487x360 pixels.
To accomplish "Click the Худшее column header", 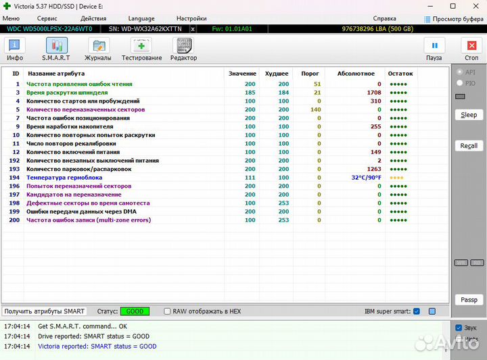I will pos(277,74).
